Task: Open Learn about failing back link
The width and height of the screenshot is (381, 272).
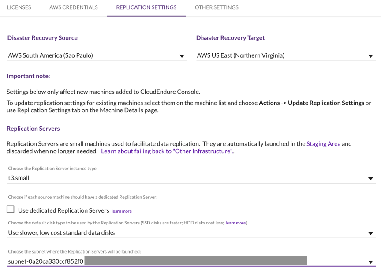Action: (x=167, y=151)
